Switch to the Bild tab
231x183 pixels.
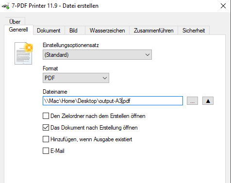[x=73, y=31]
